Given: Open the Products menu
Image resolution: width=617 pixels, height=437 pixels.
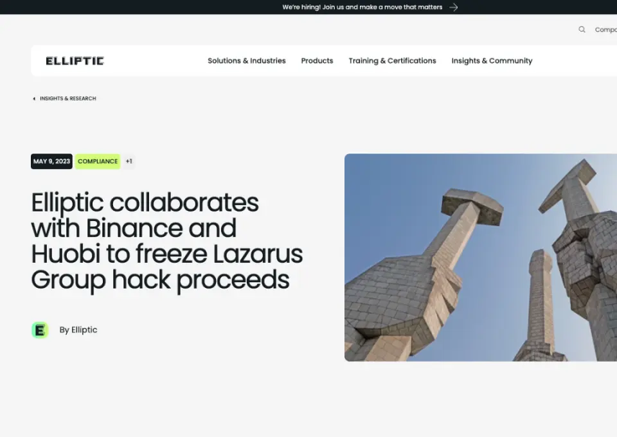Looking at the screenshot, I should 317,60.
